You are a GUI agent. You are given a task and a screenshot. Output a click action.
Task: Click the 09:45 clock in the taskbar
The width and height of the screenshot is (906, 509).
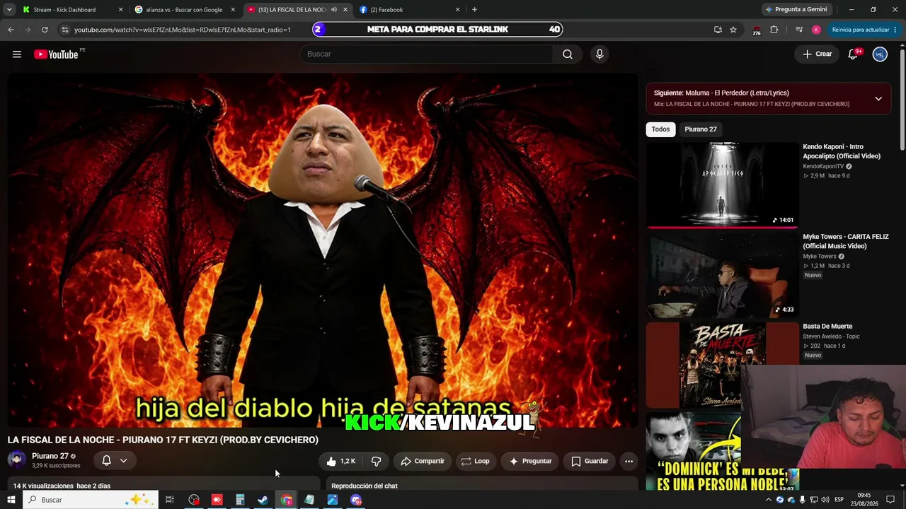(864, 496)
